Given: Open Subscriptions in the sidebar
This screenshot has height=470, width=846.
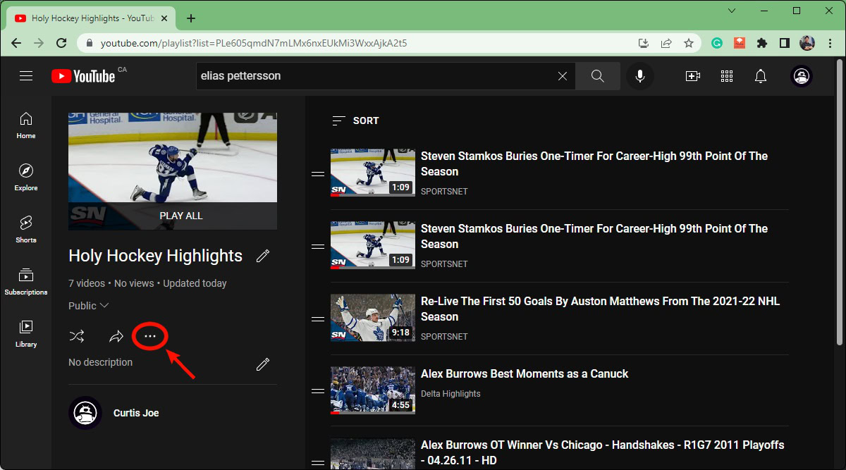Looking at the screenshot, I should coord(26,281).
